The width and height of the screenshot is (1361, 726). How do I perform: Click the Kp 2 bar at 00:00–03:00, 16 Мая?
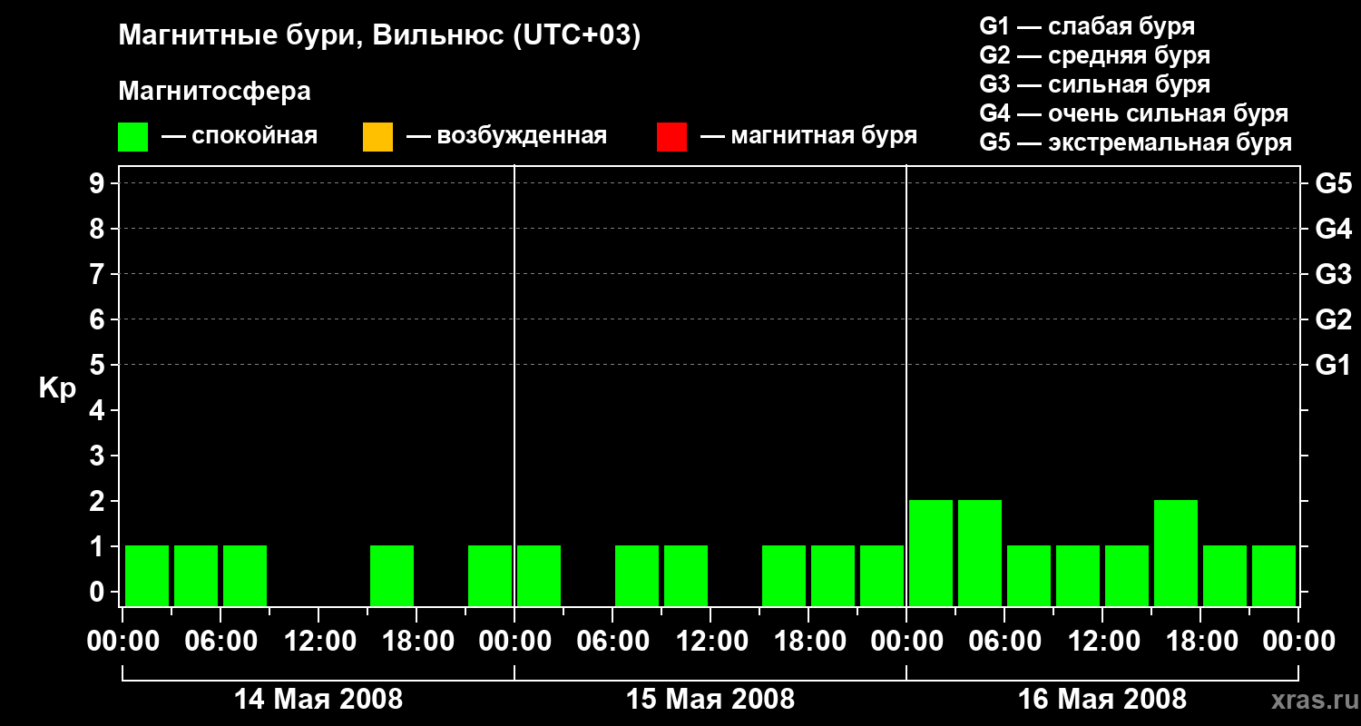[931, 553]
